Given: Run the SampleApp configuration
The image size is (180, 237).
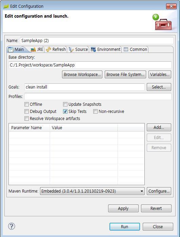Looking at the screenshot, I should click(x=125, y=227).
